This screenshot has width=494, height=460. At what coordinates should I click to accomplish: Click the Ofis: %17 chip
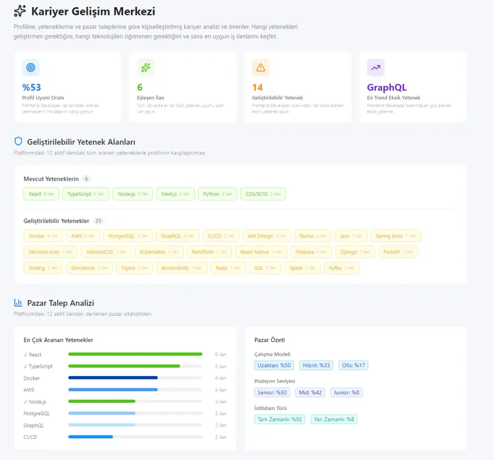(353, 365)
